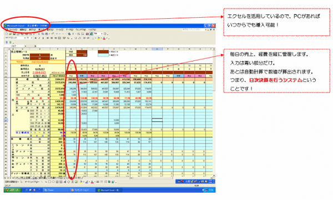
Task: Toggle Bold formatting button
Action: (x=36, y=38)
